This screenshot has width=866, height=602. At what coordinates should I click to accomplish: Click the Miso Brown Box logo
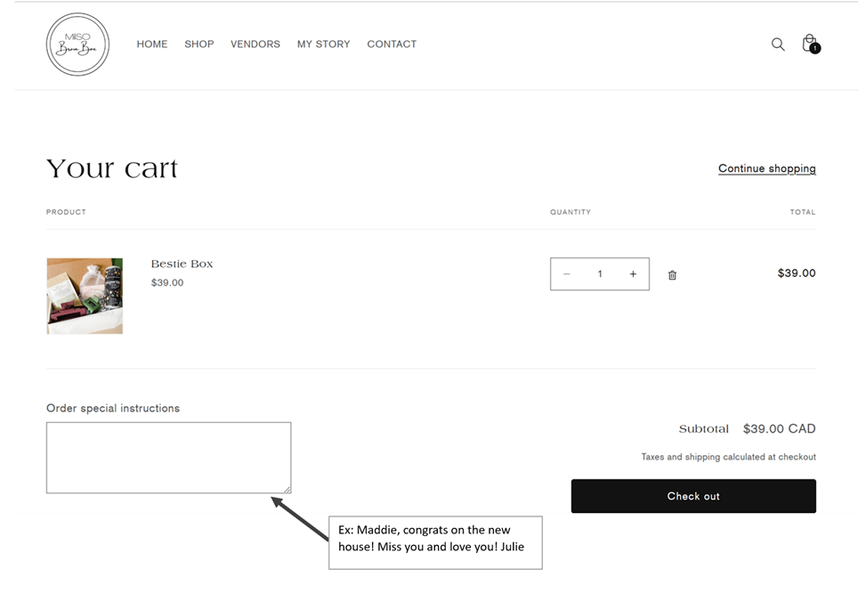[77, 45]
